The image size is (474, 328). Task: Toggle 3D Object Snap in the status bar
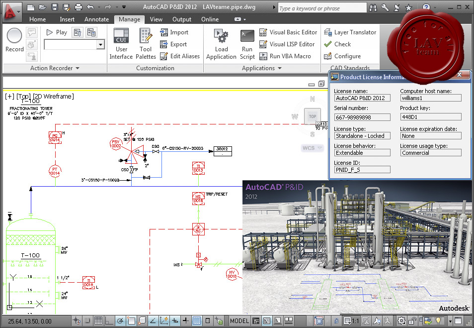[x=142, y=321]
